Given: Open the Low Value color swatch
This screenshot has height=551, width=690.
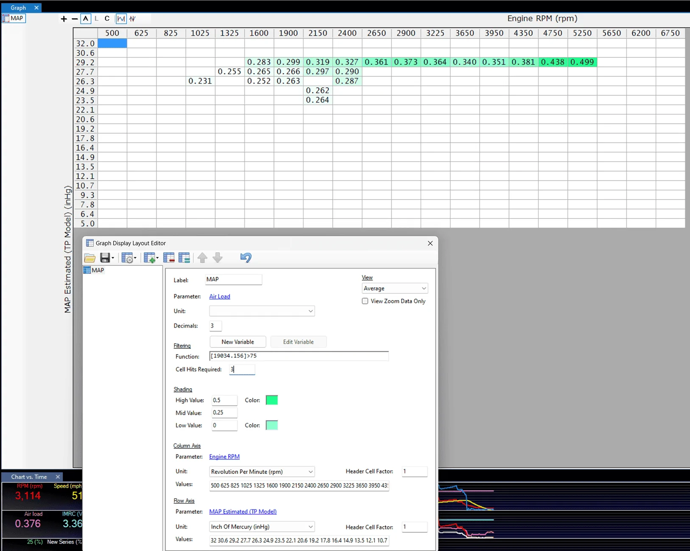Looking at the screenshot, I should click(272, 425).
